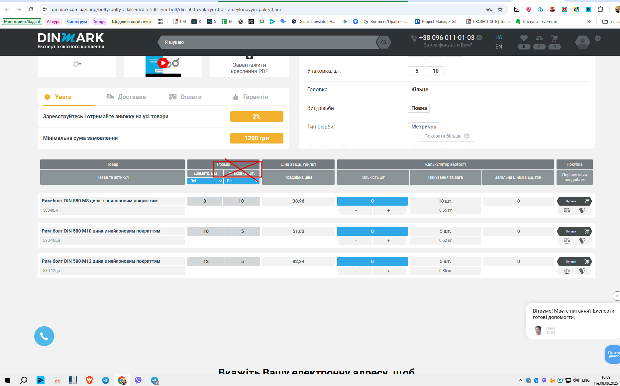
Task: Toggle the Повна thread filter
Action: [419, 108]
